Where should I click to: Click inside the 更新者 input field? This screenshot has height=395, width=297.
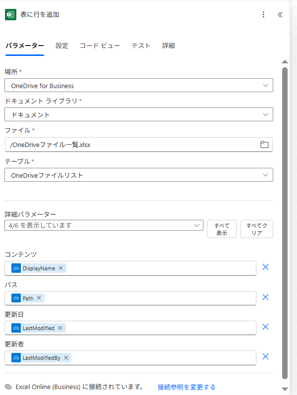[x=130, y=358]
